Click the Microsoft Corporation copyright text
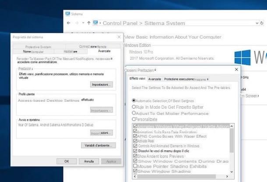 (x=172, y=58)
